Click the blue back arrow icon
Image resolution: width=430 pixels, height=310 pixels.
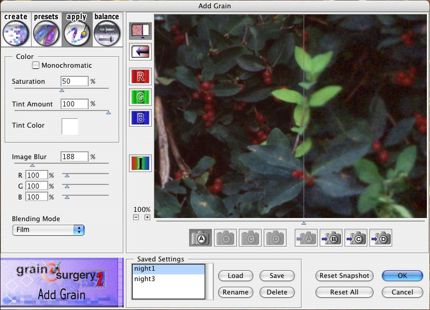pyautogui.click(x=140, y=52)
